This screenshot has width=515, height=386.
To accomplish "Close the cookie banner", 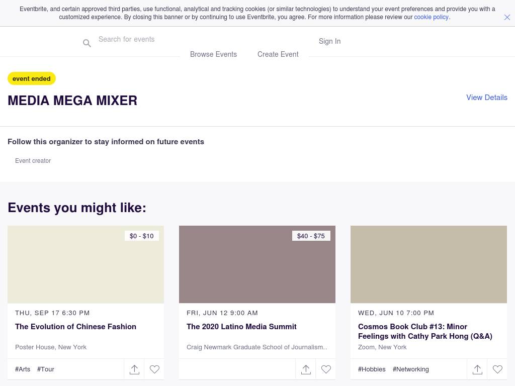I will point(507,17).
